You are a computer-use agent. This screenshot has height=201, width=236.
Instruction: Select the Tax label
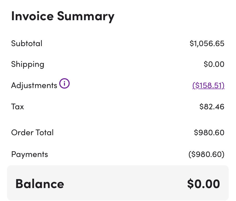point(17,107)
